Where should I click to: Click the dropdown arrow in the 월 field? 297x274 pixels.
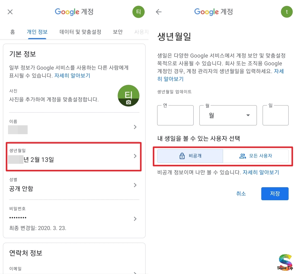[x=248, y=115]
